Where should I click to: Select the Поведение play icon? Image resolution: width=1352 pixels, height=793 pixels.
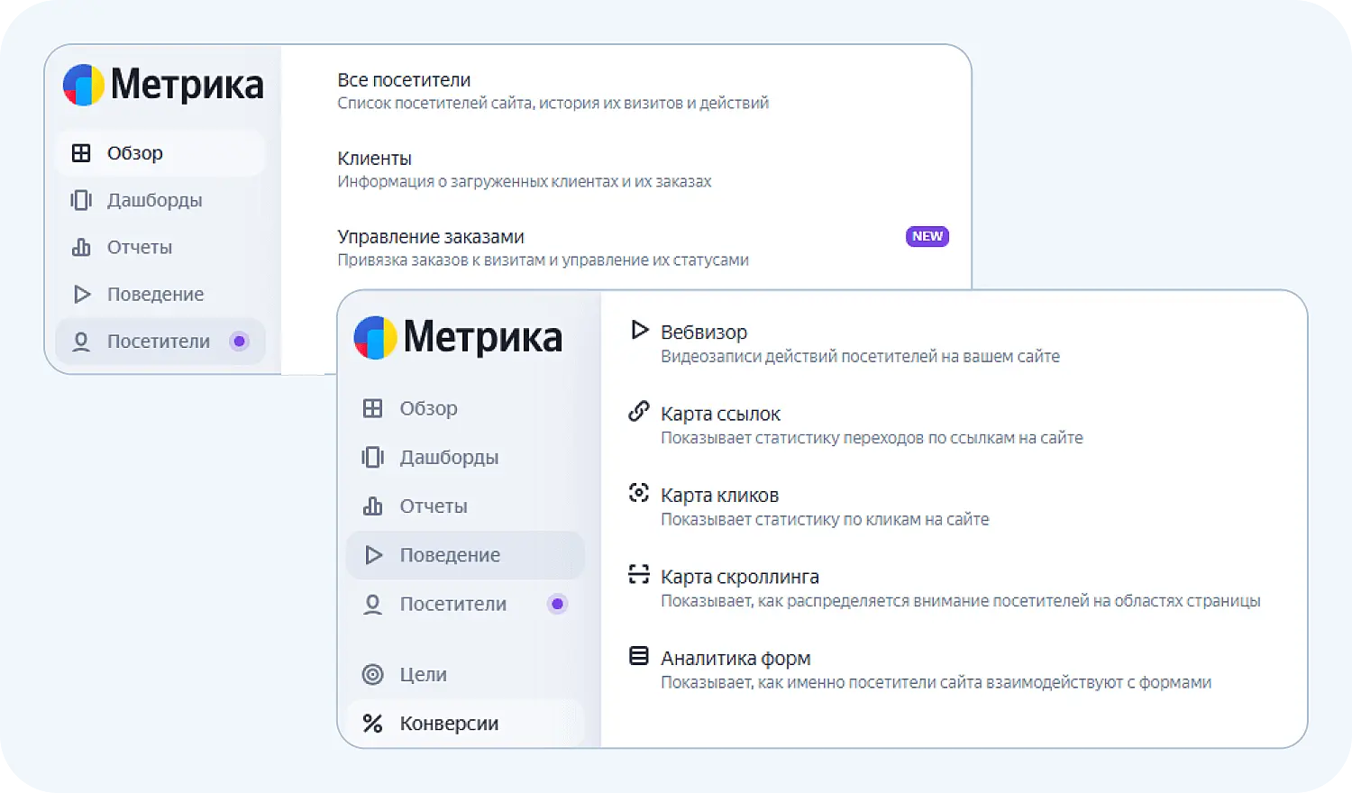click(373, 555)
